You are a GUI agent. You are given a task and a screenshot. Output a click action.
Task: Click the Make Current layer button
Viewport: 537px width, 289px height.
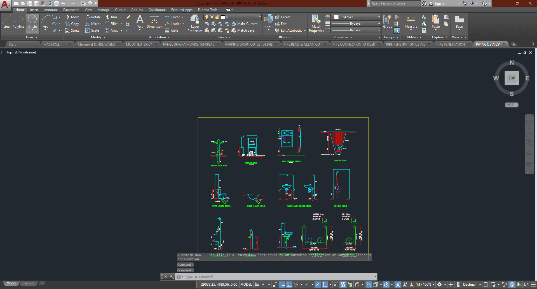tap(245, 24)
